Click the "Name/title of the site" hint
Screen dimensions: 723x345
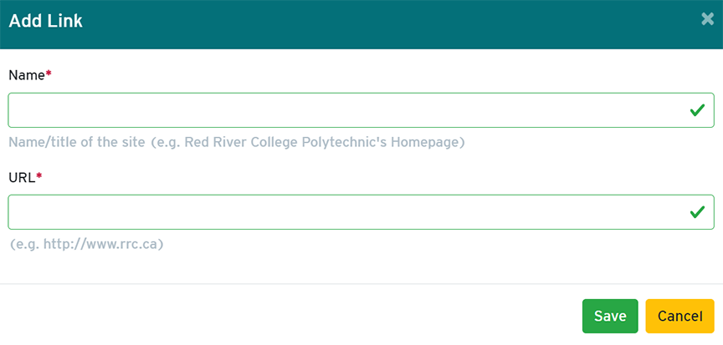(x=77, y=142)
